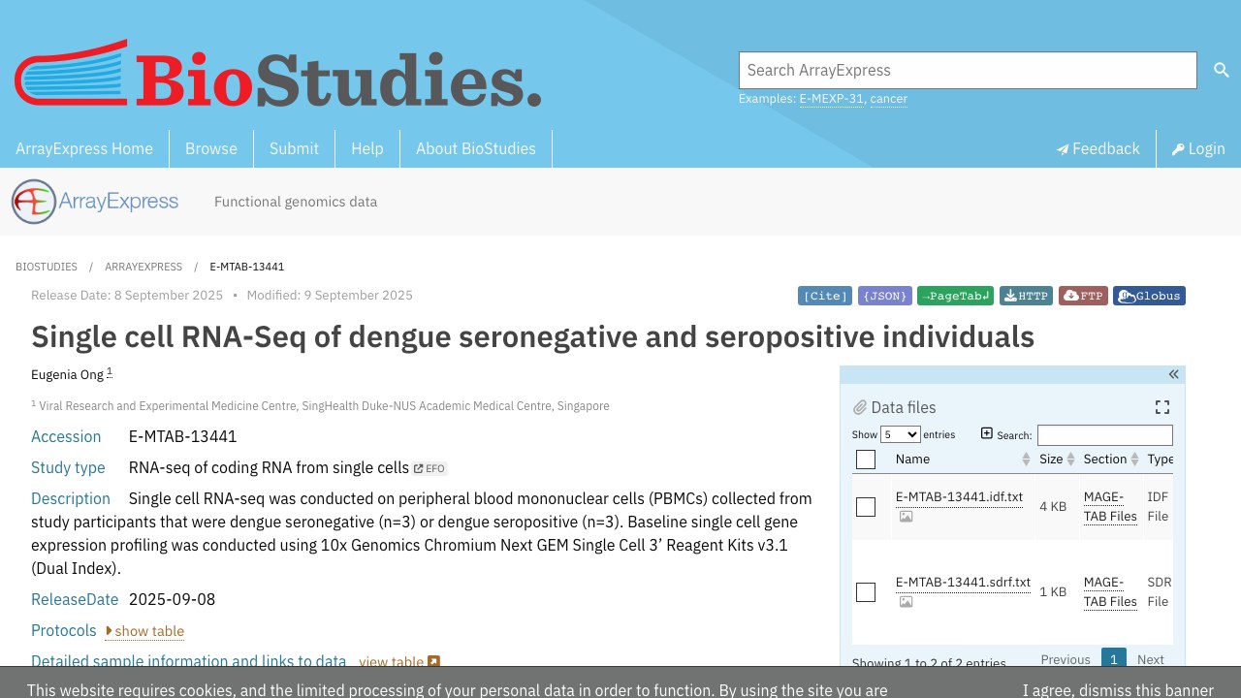Tick checkbox for E-MTAB-13441.sdrf.txt
This screenshot has width=1241, height=698.
[x=866, y=592]
